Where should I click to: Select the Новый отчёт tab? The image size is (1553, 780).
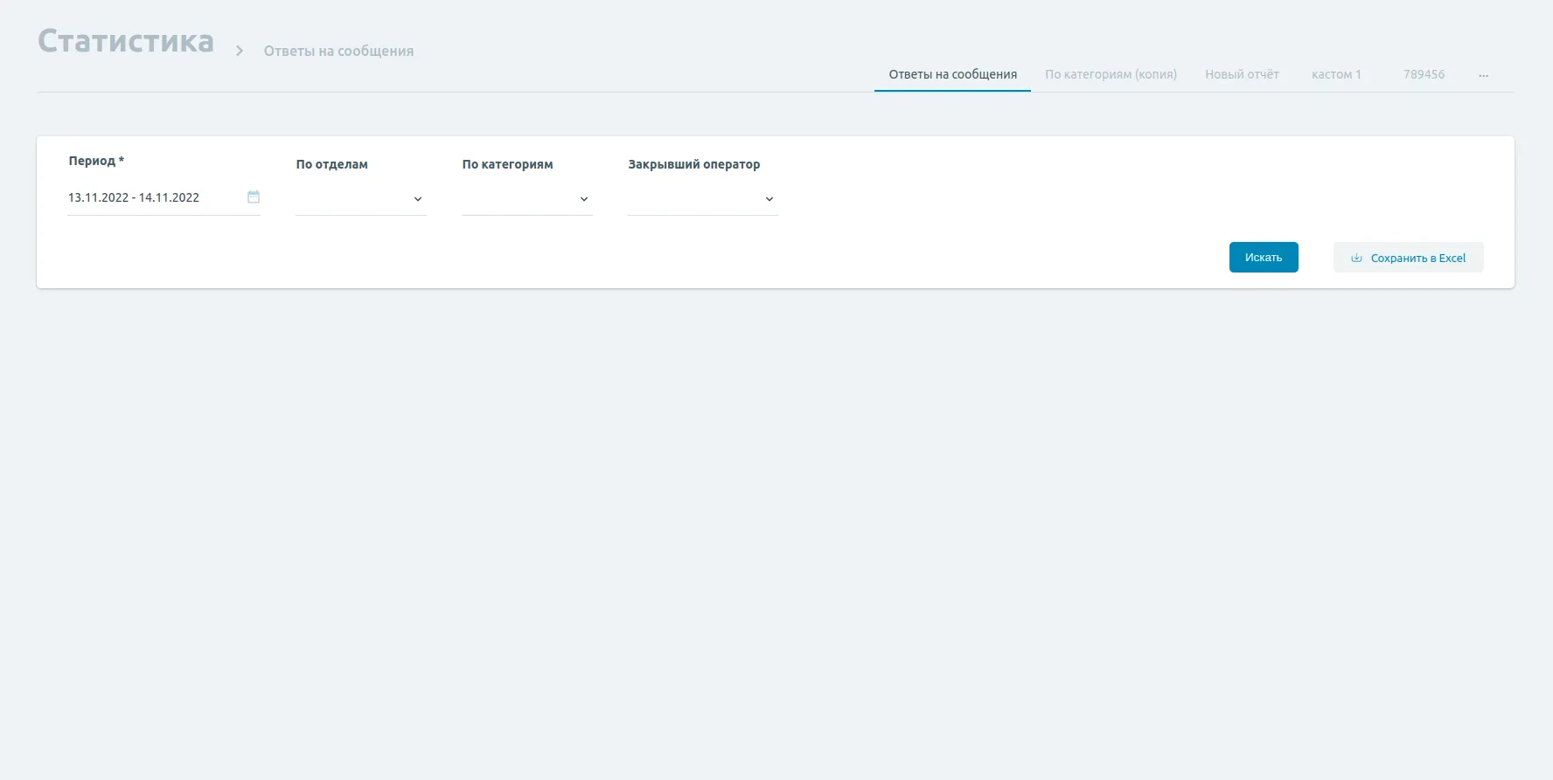pos(1242,74)
